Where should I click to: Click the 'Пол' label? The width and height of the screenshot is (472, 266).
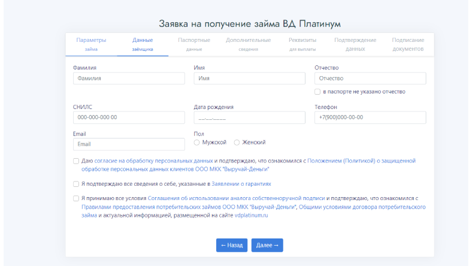pyautogui.click(x=199, y=134)
